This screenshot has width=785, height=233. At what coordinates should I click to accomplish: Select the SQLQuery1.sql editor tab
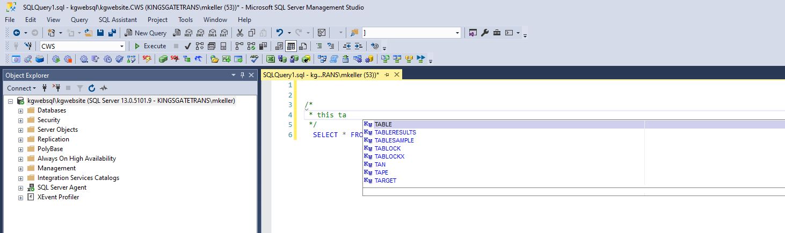(x=321, y=75)
